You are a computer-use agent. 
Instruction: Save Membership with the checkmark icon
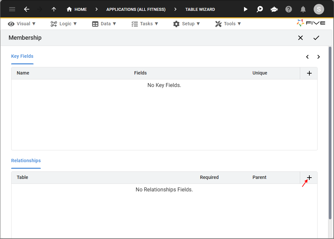click(316, 38)
